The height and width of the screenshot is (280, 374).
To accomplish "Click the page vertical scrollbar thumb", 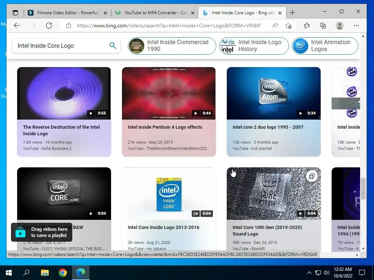I will 363,188.
